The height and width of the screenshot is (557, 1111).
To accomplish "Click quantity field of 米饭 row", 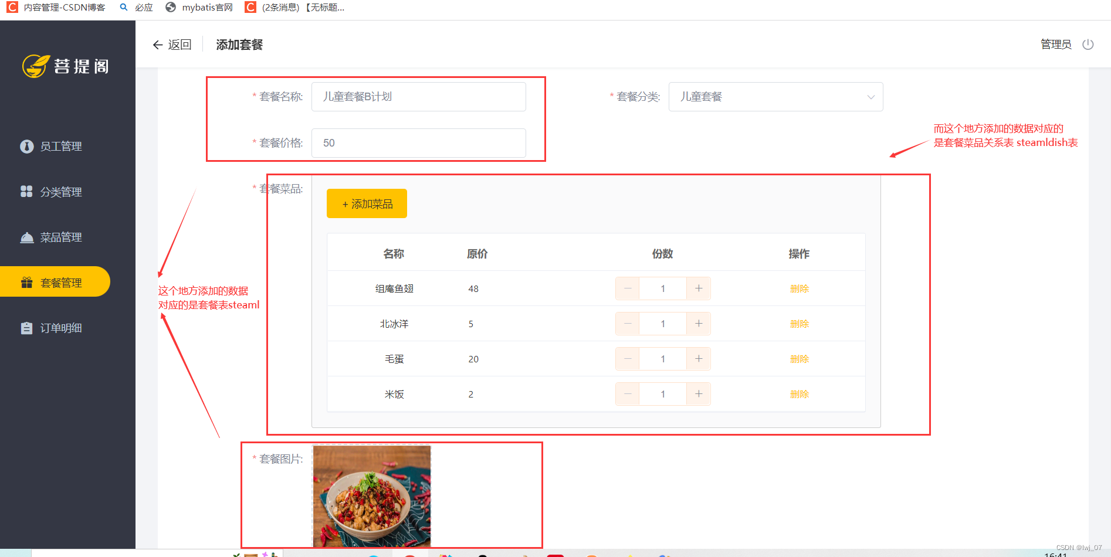I will [x=663, y=394].
